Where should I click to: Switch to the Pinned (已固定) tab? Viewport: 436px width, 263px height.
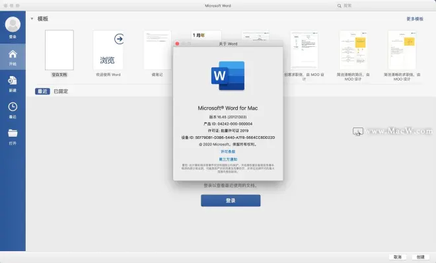pos(61,91)
